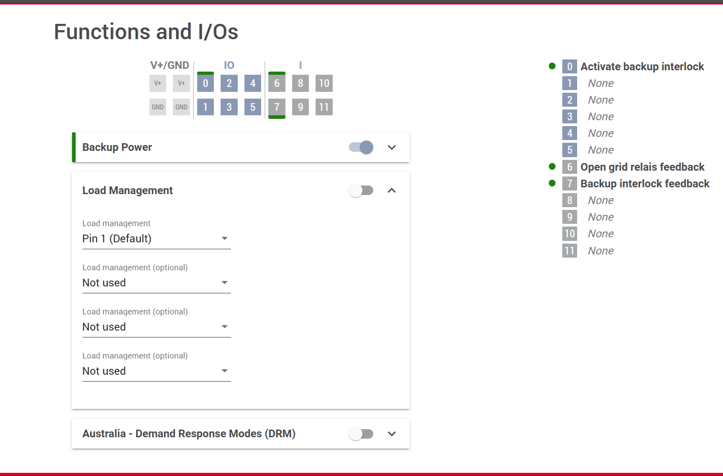
Task: Click input pin 6 in the pin diagram
Action: [277, 83]
